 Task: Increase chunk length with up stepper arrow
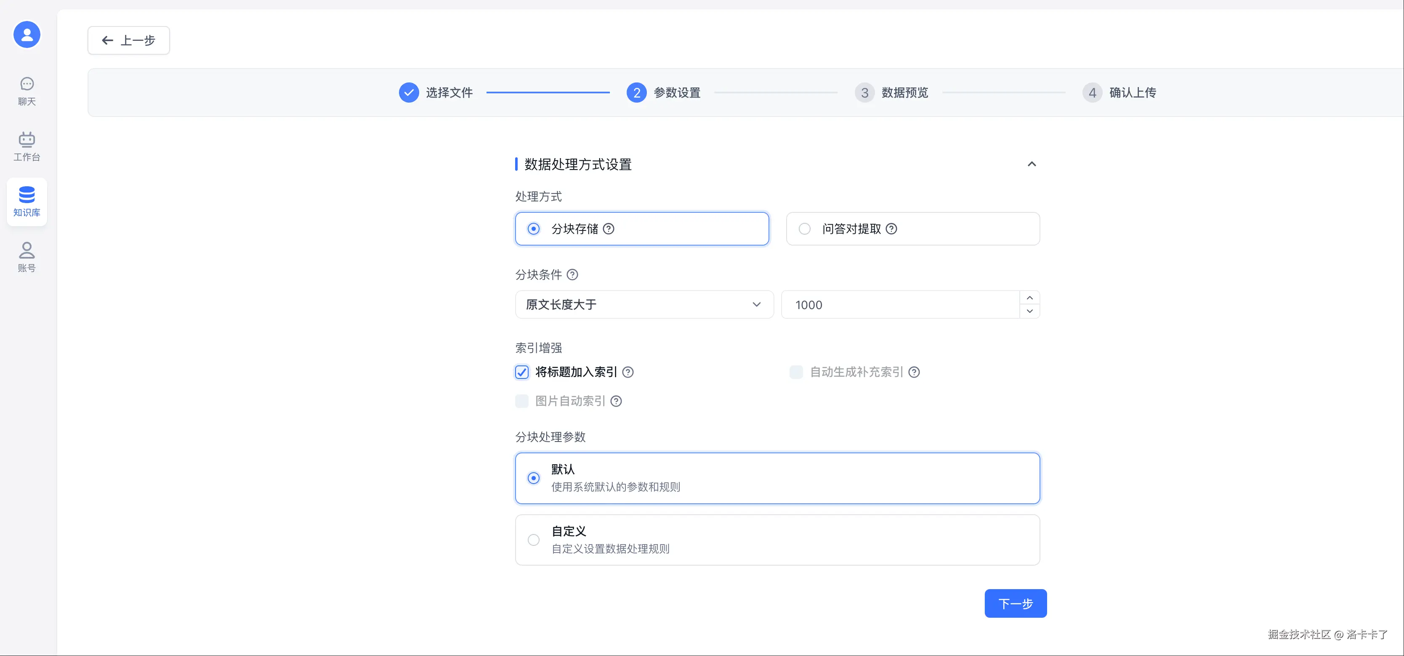(1029, 298)
